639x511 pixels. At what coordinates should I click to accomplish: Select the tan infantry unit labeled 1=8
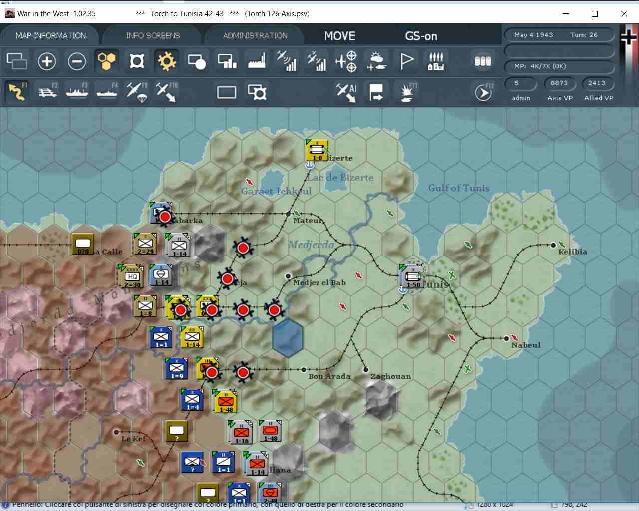[x=145, y=306]
